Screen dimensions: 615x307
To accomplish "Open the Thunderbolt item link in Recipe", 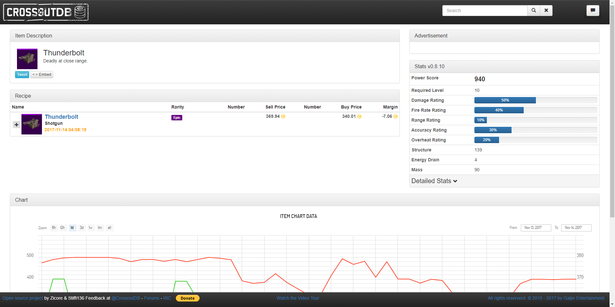I will (x=61, y=117).
